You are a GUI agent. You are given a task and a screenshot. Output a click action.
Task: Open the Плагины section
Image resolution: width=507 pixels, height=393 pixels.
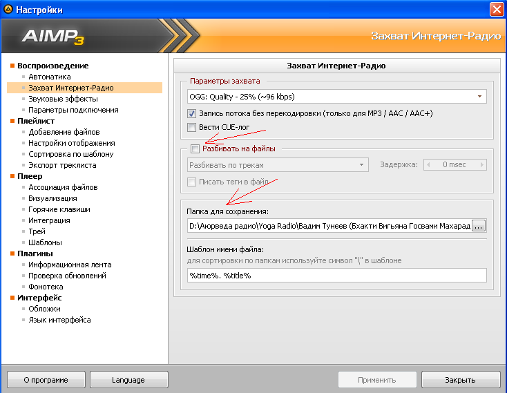click(x=35, y=253)
